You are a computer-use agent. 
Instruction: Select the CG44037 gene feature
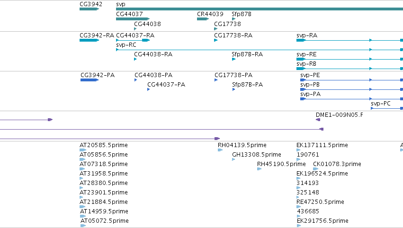[133, 19]
